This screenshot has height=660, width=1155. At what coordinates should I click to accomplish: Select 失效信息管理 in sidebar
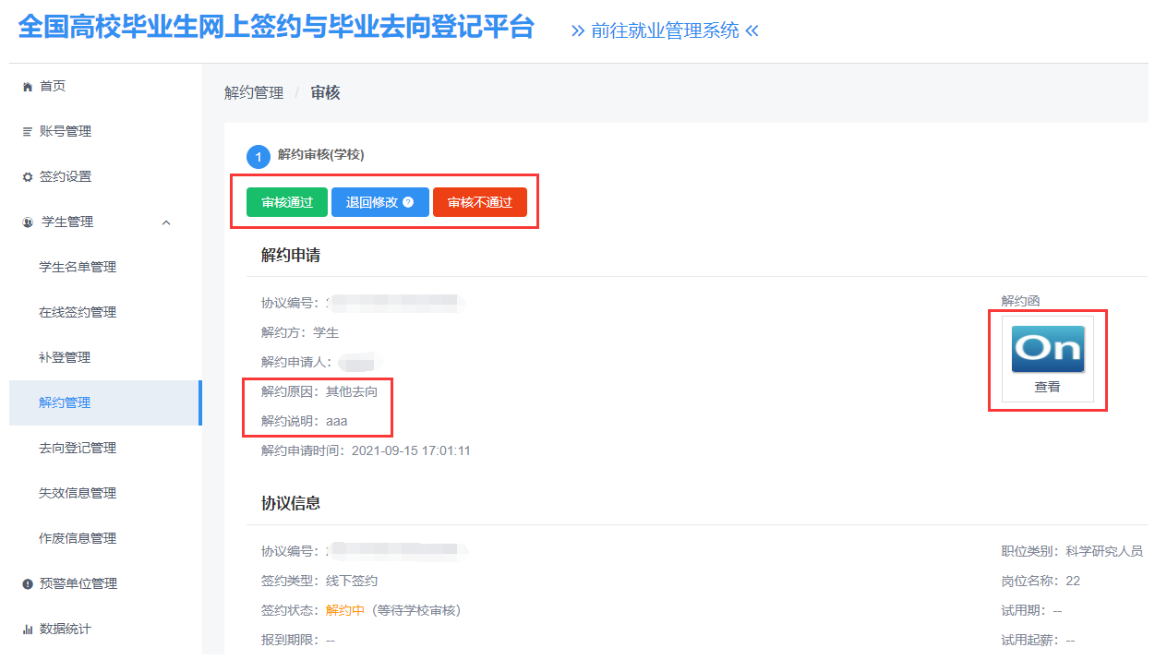click(78, 494)
